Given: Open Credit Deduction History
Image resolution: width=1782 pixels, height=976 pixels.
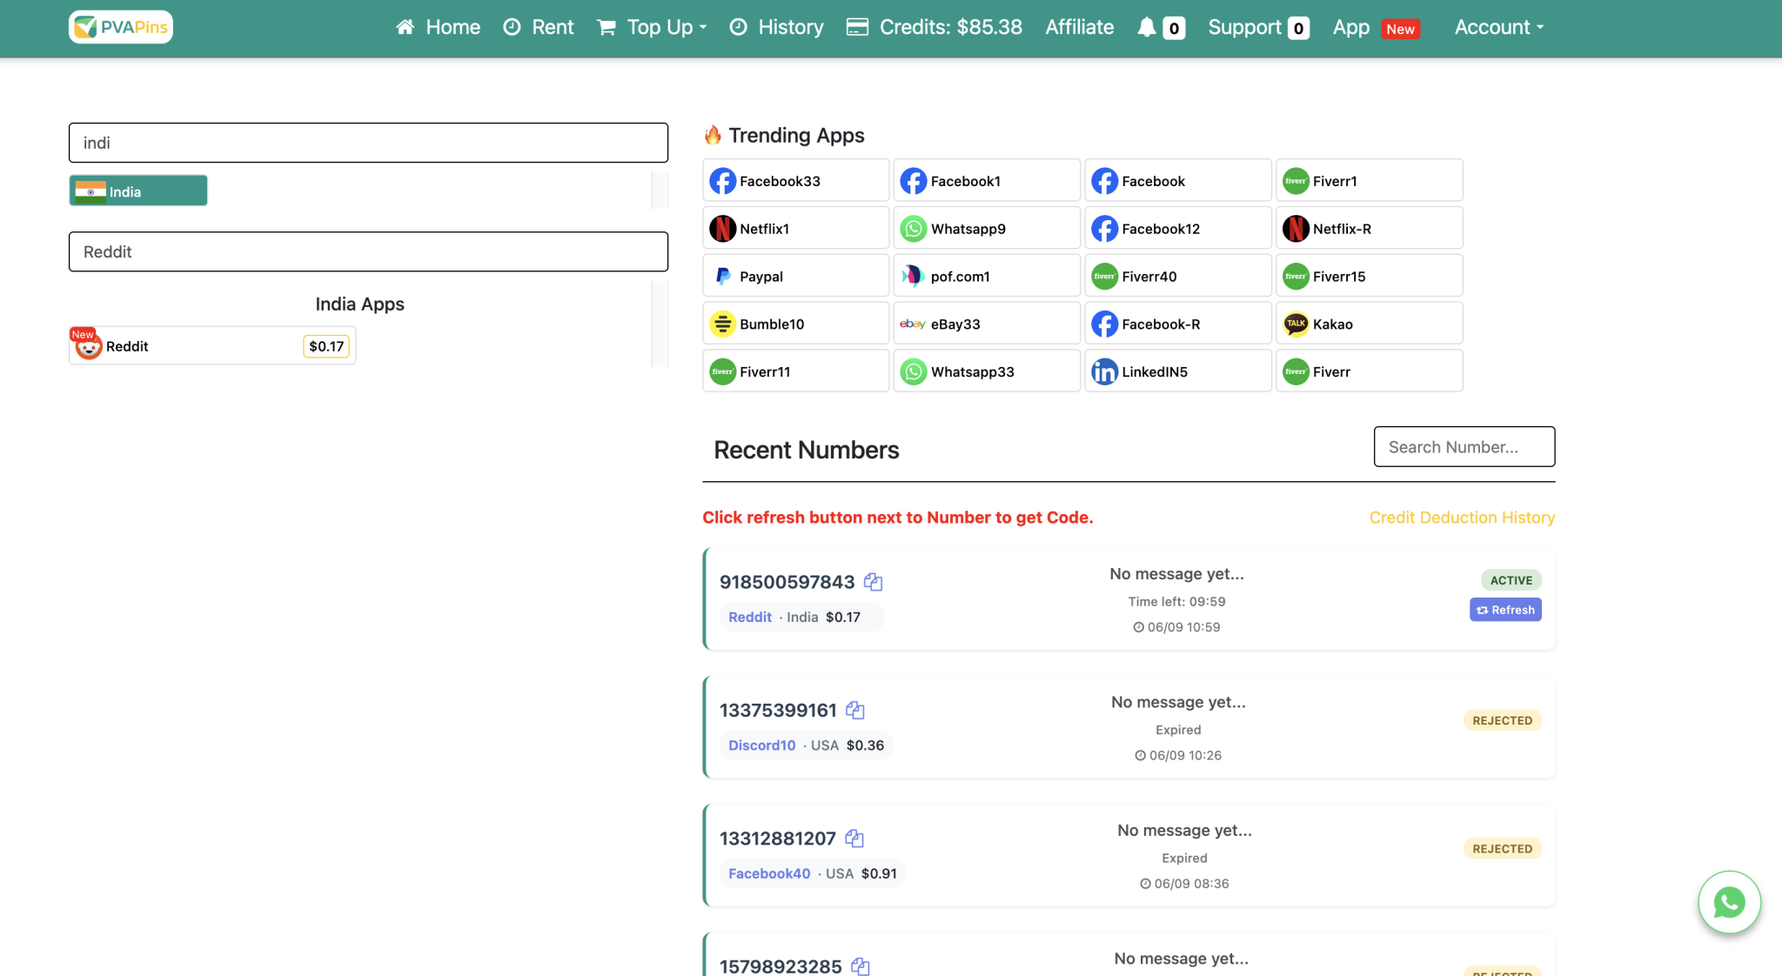Looking at the screenshot, I should pyautogui.click(x=1461, y=517).
